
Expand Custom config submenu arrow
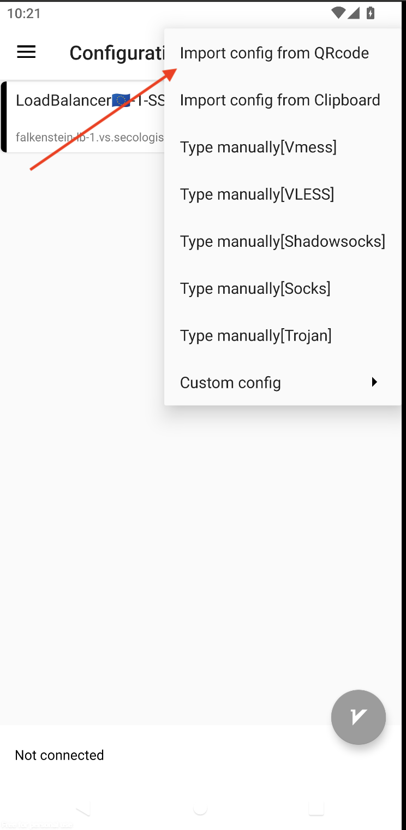pos(374,382)
